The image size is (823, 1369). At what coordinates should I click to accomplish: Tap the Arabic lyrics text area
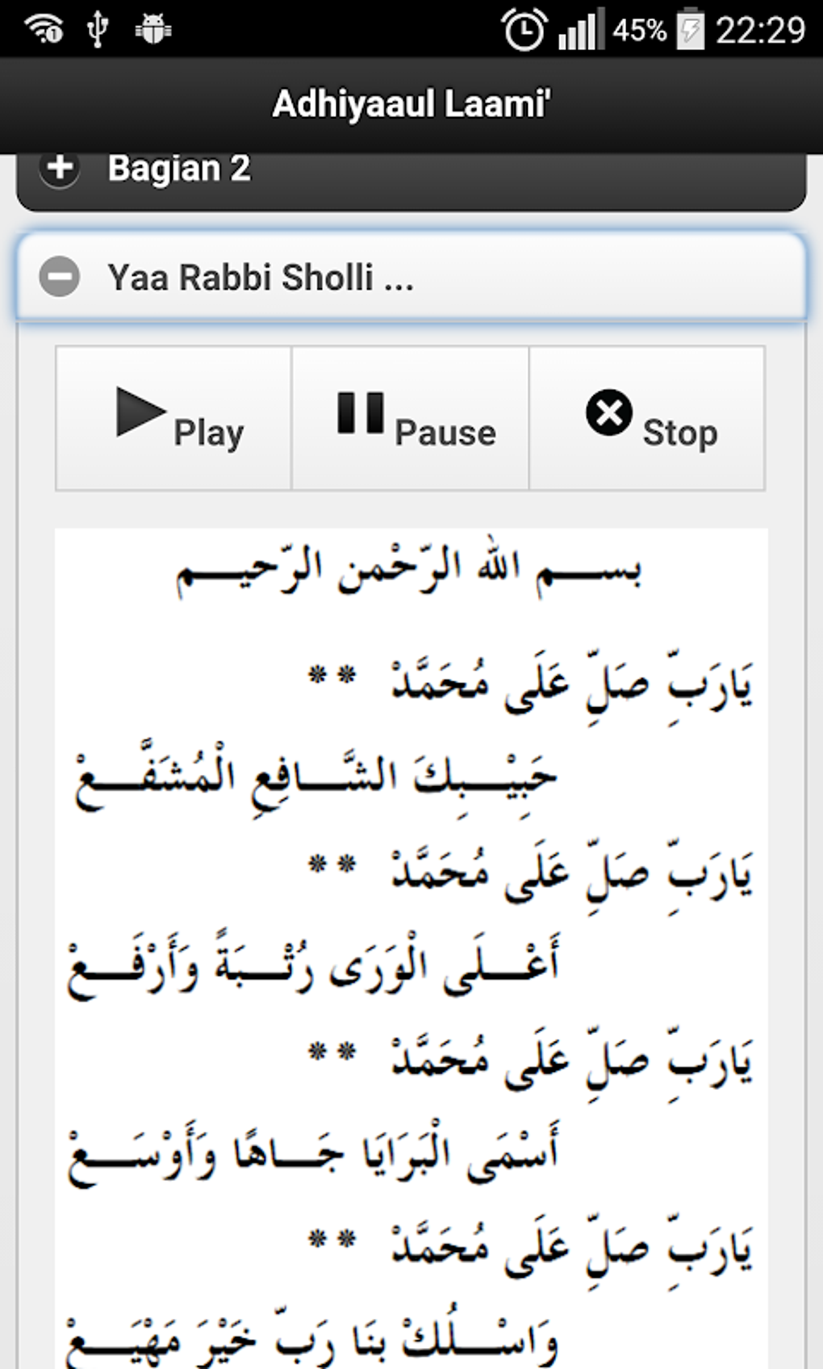click(410, 888)
